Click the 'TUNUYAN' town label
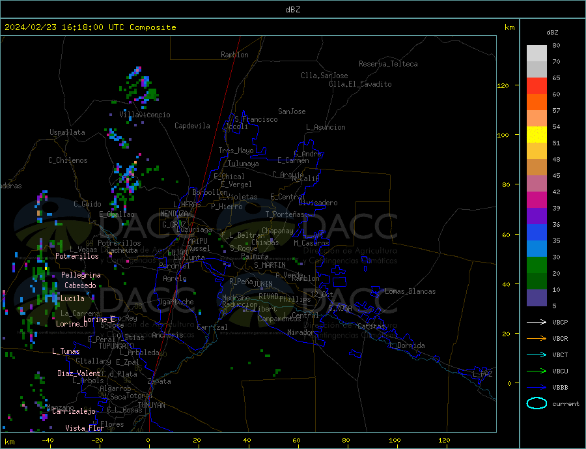The width and height of the screenshot is (586, 449). coord(151,405)
